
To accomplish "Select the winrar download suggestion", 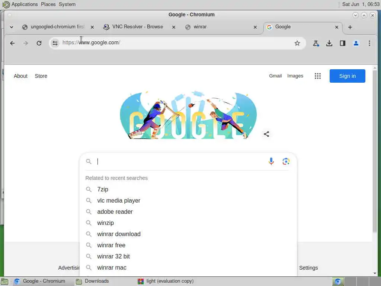I will [188, 234].
